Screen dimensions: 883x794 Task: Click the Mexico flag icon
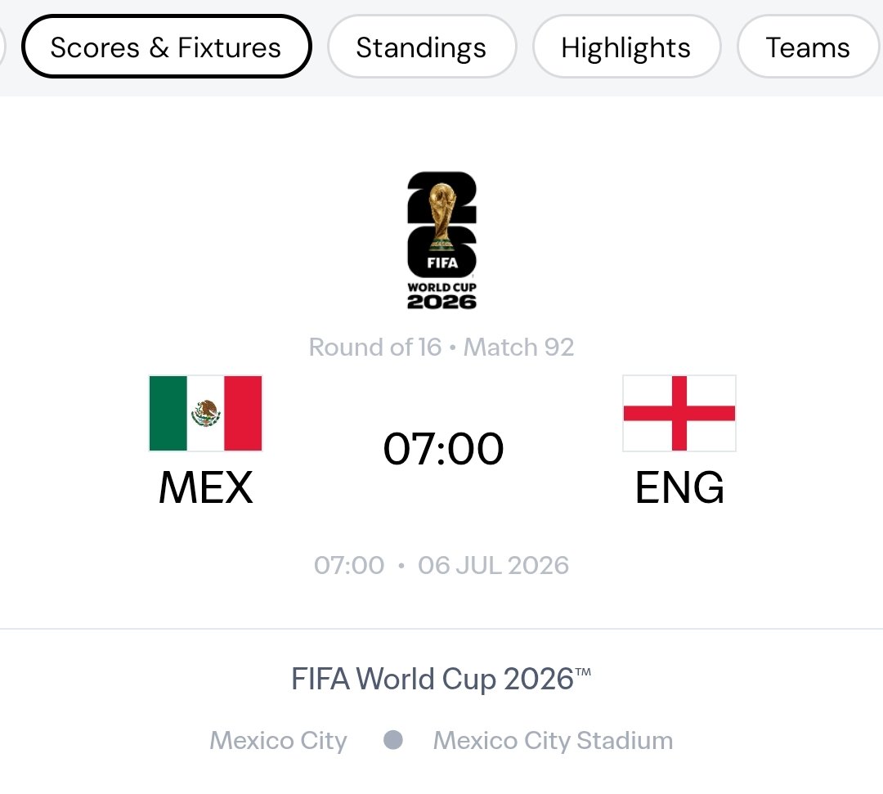click(205, 413)
